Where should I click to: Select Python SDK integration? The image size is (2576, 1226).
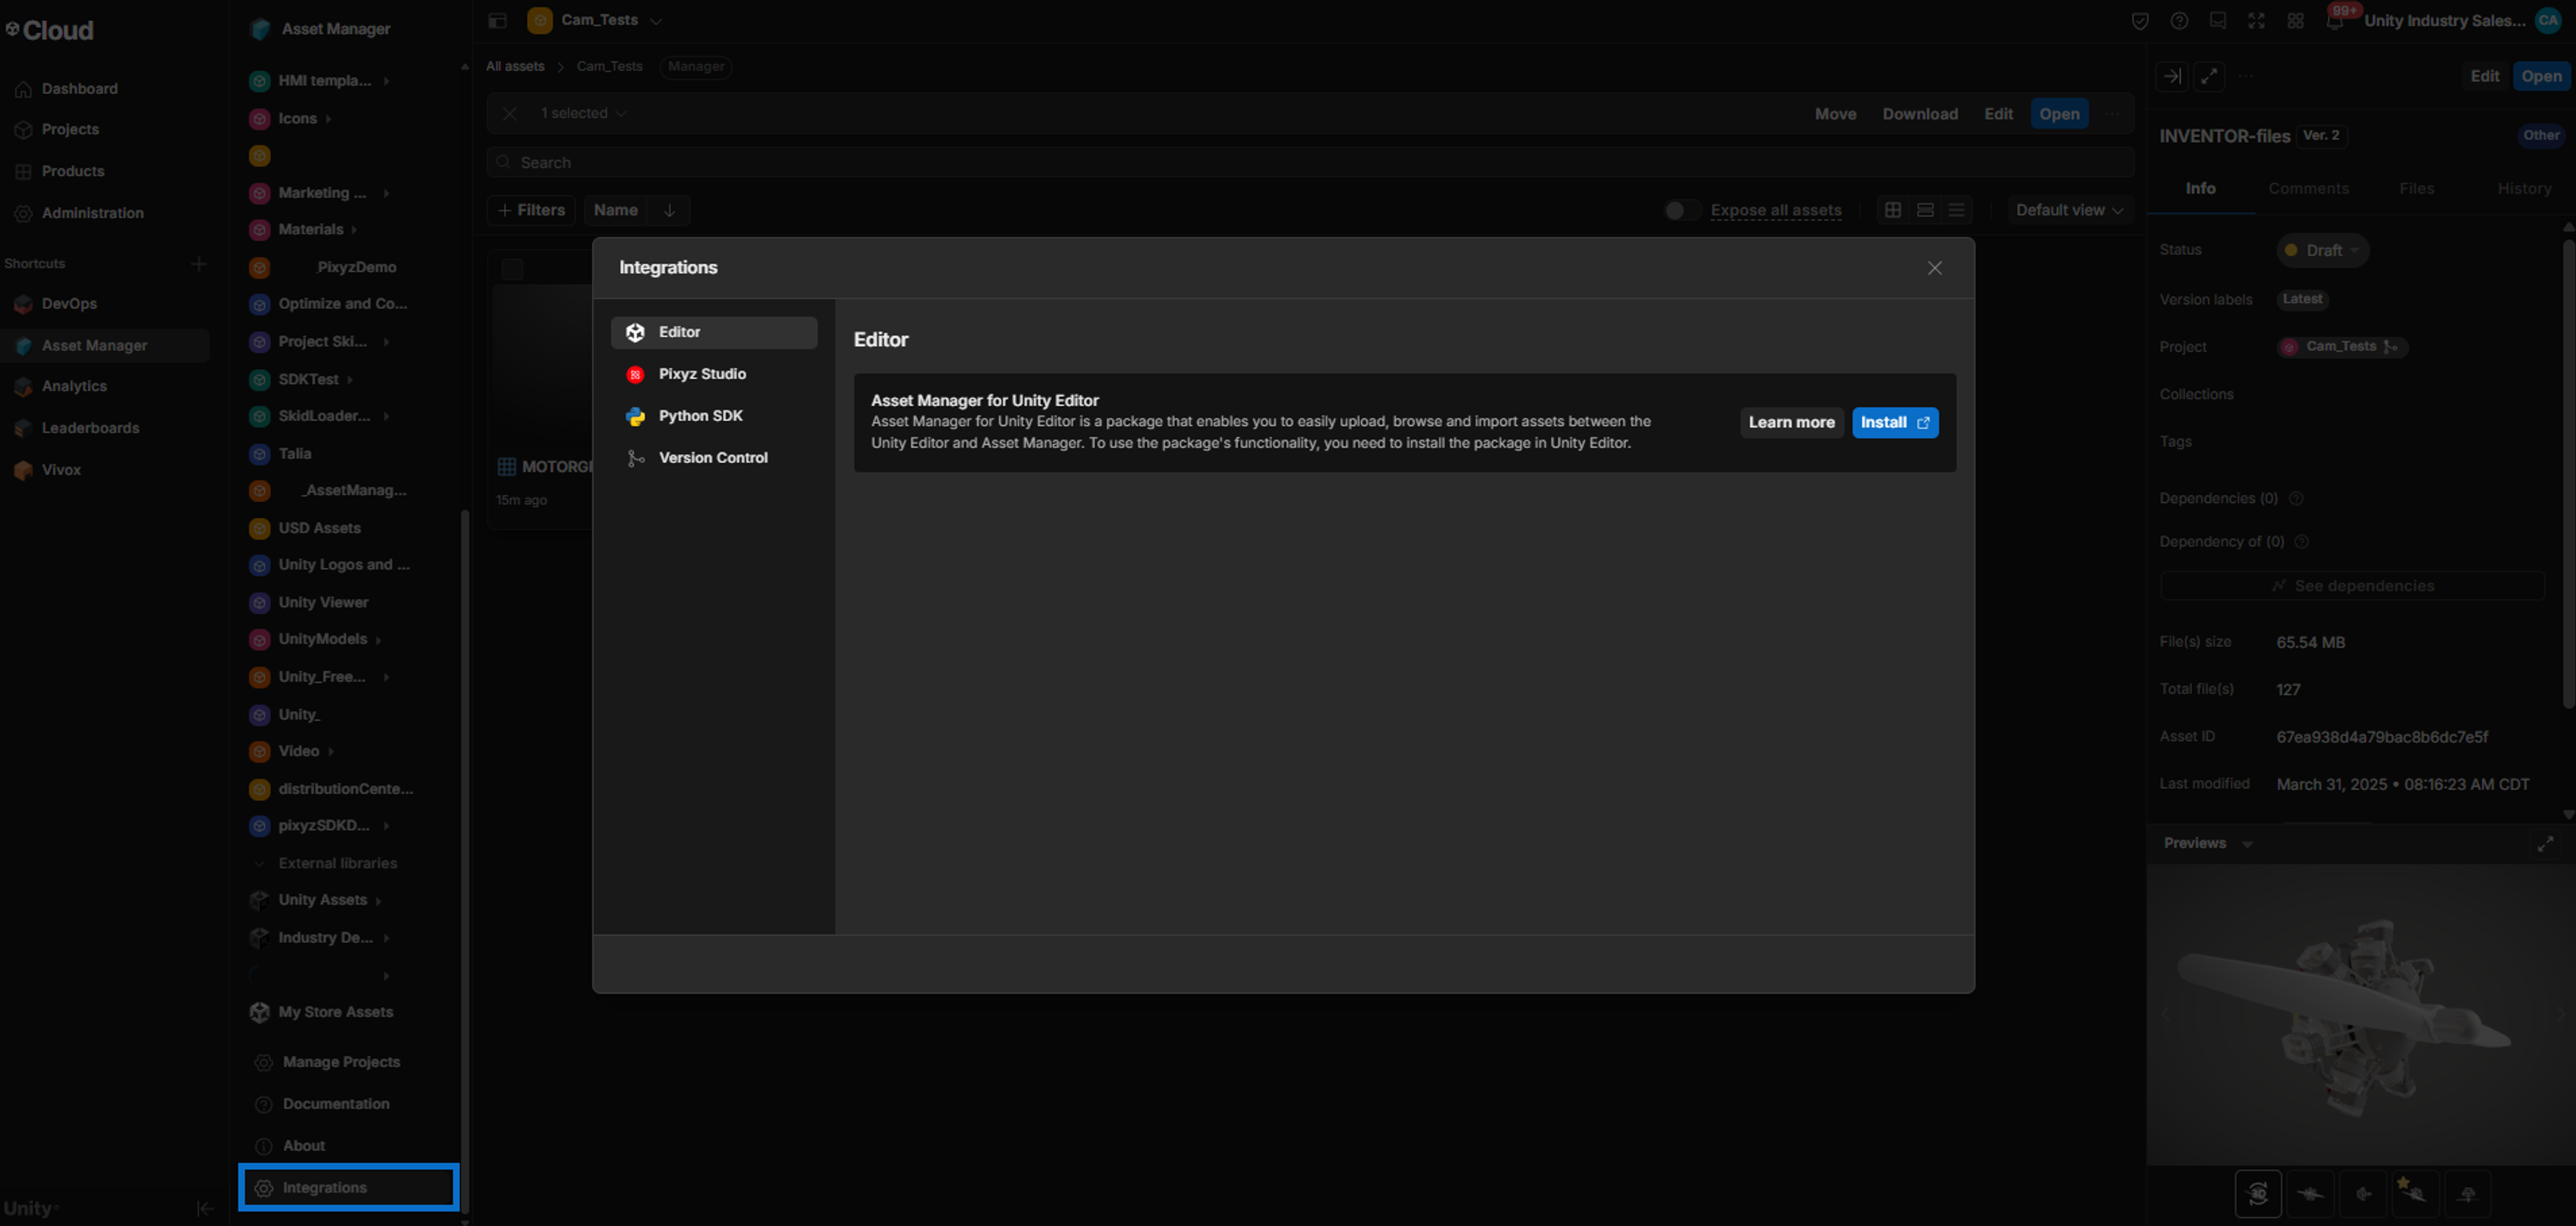[714, 415]
